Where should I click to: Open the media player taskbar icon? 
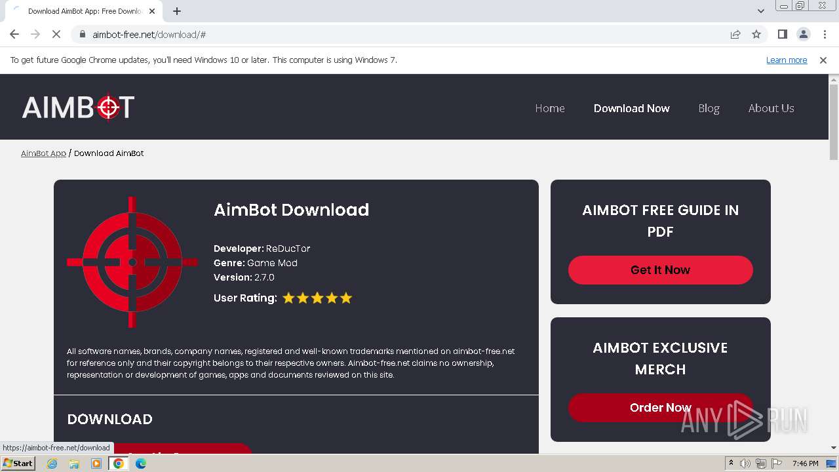coord(96,463)
